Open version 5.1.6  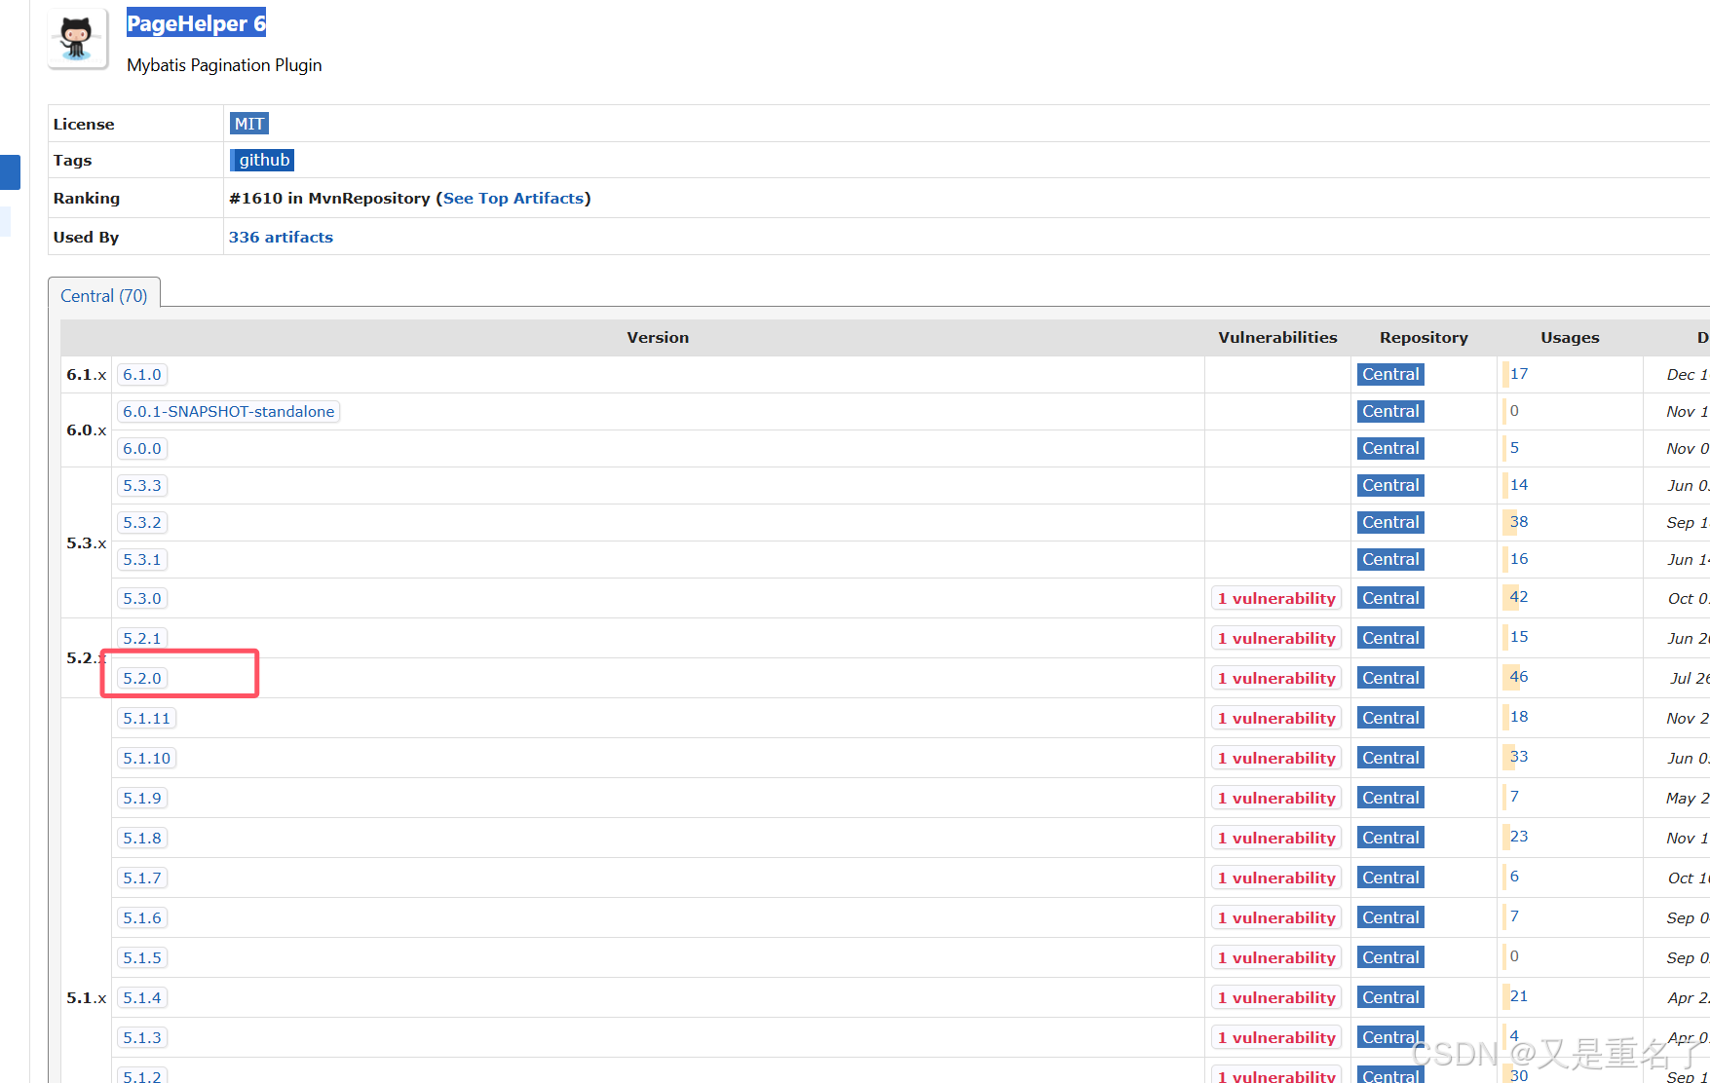coord(142,917)
